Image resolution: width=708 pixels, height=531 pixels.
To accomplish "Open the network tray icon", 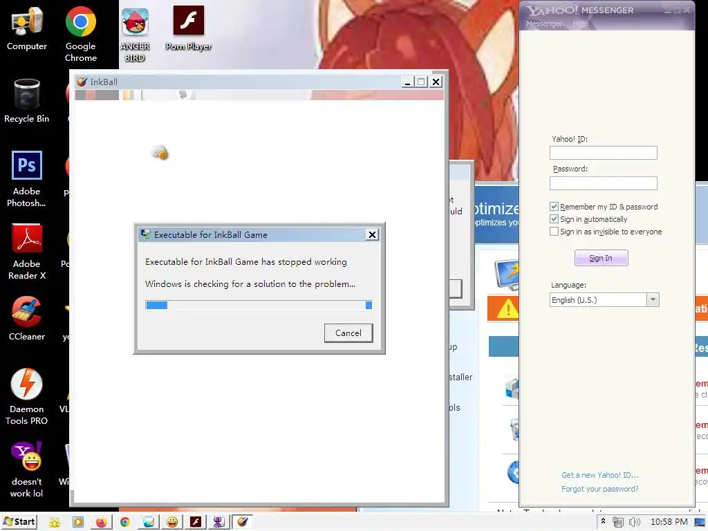I will point(618,522).
